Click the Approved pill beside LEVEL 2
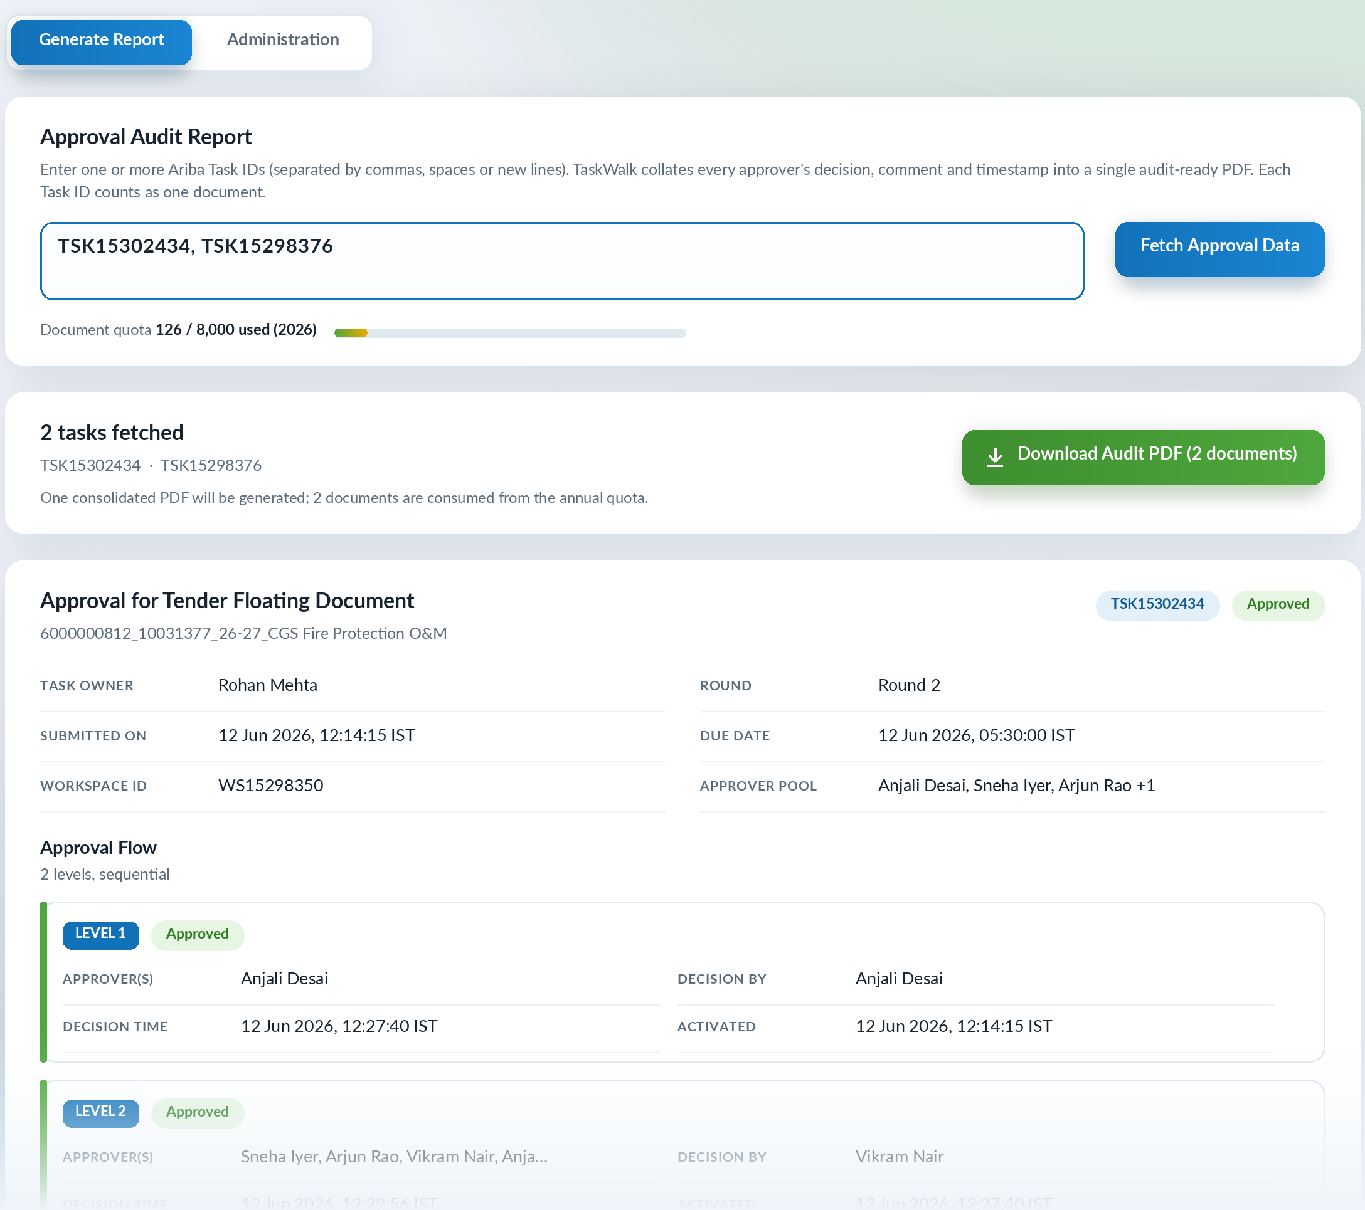 (198, 1113)
